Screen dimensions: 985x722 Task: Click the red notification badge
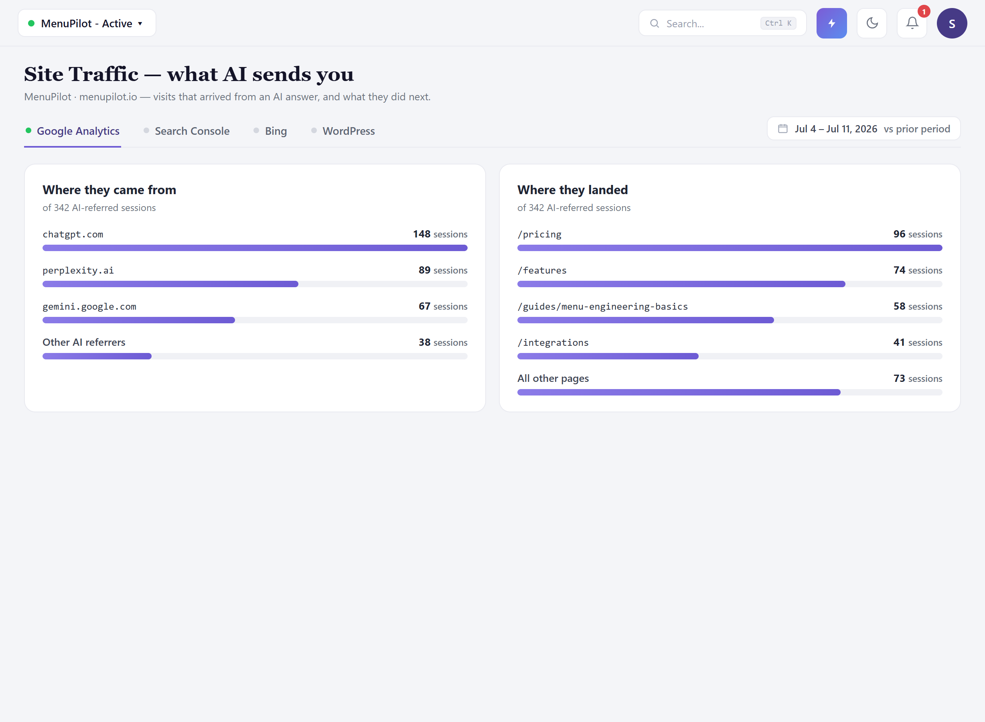click(x=923, y=12)
